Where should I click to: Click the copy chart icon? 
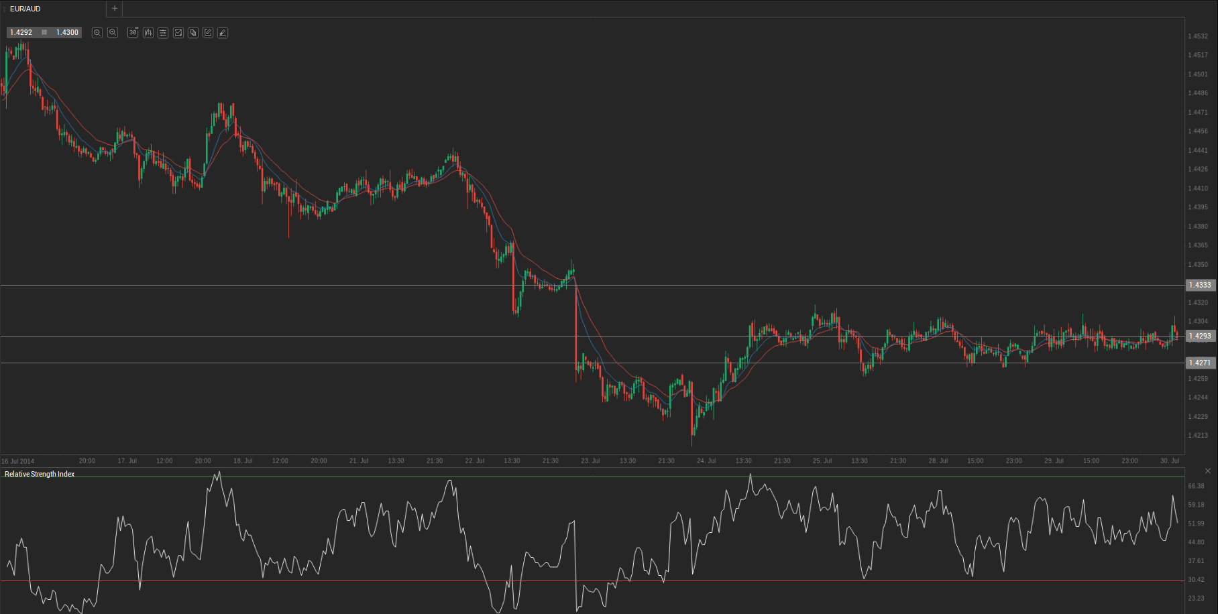coord(193,33)
